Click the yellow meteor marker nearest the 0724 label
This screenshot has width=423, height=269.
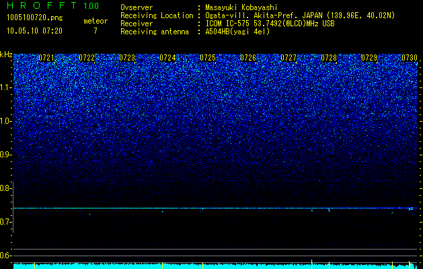(162, 264)
